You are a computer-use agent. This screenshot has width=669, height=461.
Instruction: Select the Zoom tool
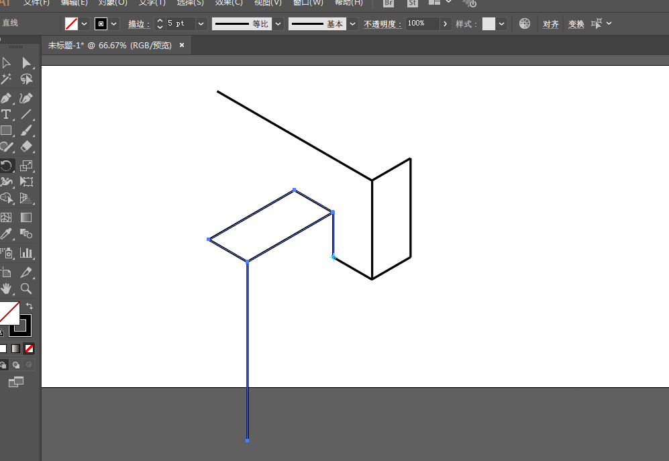(26, 289)
